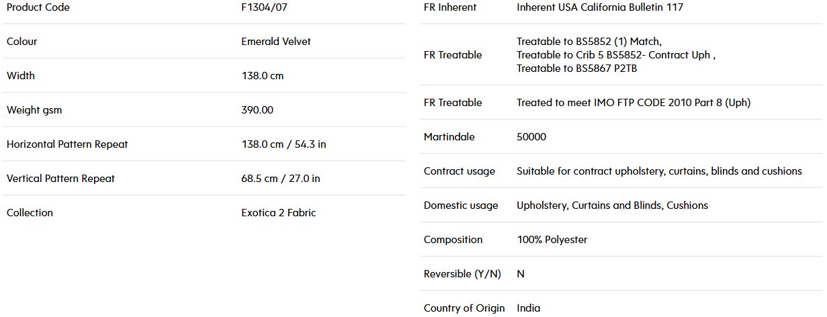Click Treatable to Crib 5 BS5852 line
The image size is (827, 317).
[616, 55]
